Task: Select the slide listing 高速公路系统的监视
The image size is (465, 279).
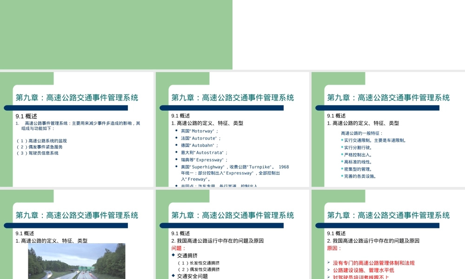Action: point(77,129)
